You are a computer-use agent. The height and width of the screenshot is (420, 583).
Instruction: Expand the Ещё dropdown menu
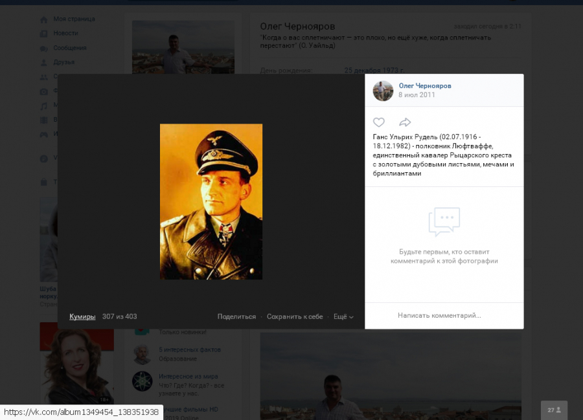coord(343,316)
